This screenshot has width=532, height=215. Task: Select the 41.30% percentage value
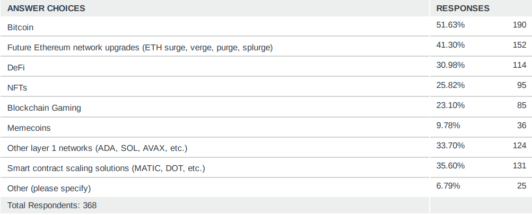pos(450,44)
